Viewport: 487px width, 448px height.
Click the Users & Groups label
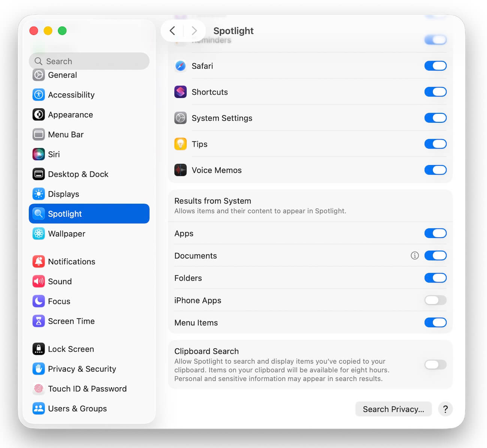tap(77, 409)
